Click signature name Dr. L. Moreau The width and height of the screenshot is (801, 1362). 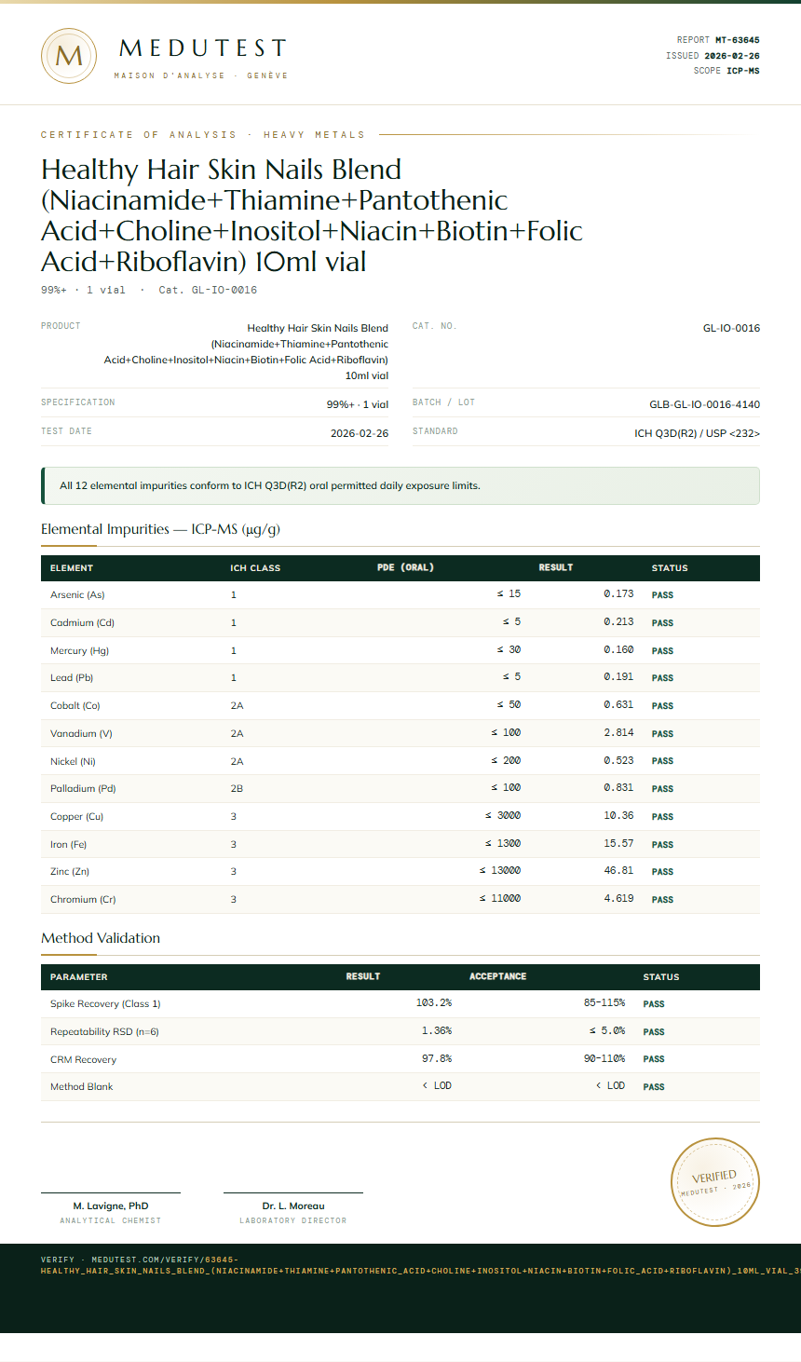[x=293, y=1205]
